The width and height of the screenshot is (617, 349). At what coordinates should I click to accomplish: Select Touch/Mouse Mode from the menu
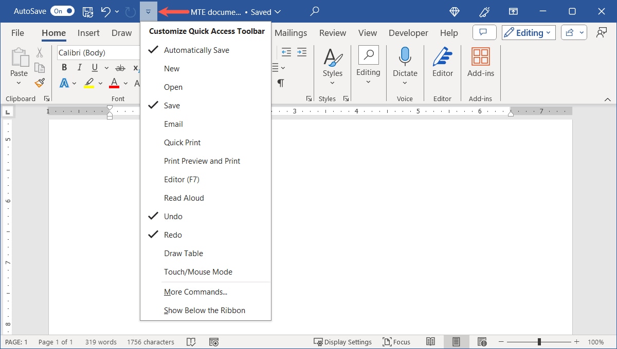click(198, 272)
